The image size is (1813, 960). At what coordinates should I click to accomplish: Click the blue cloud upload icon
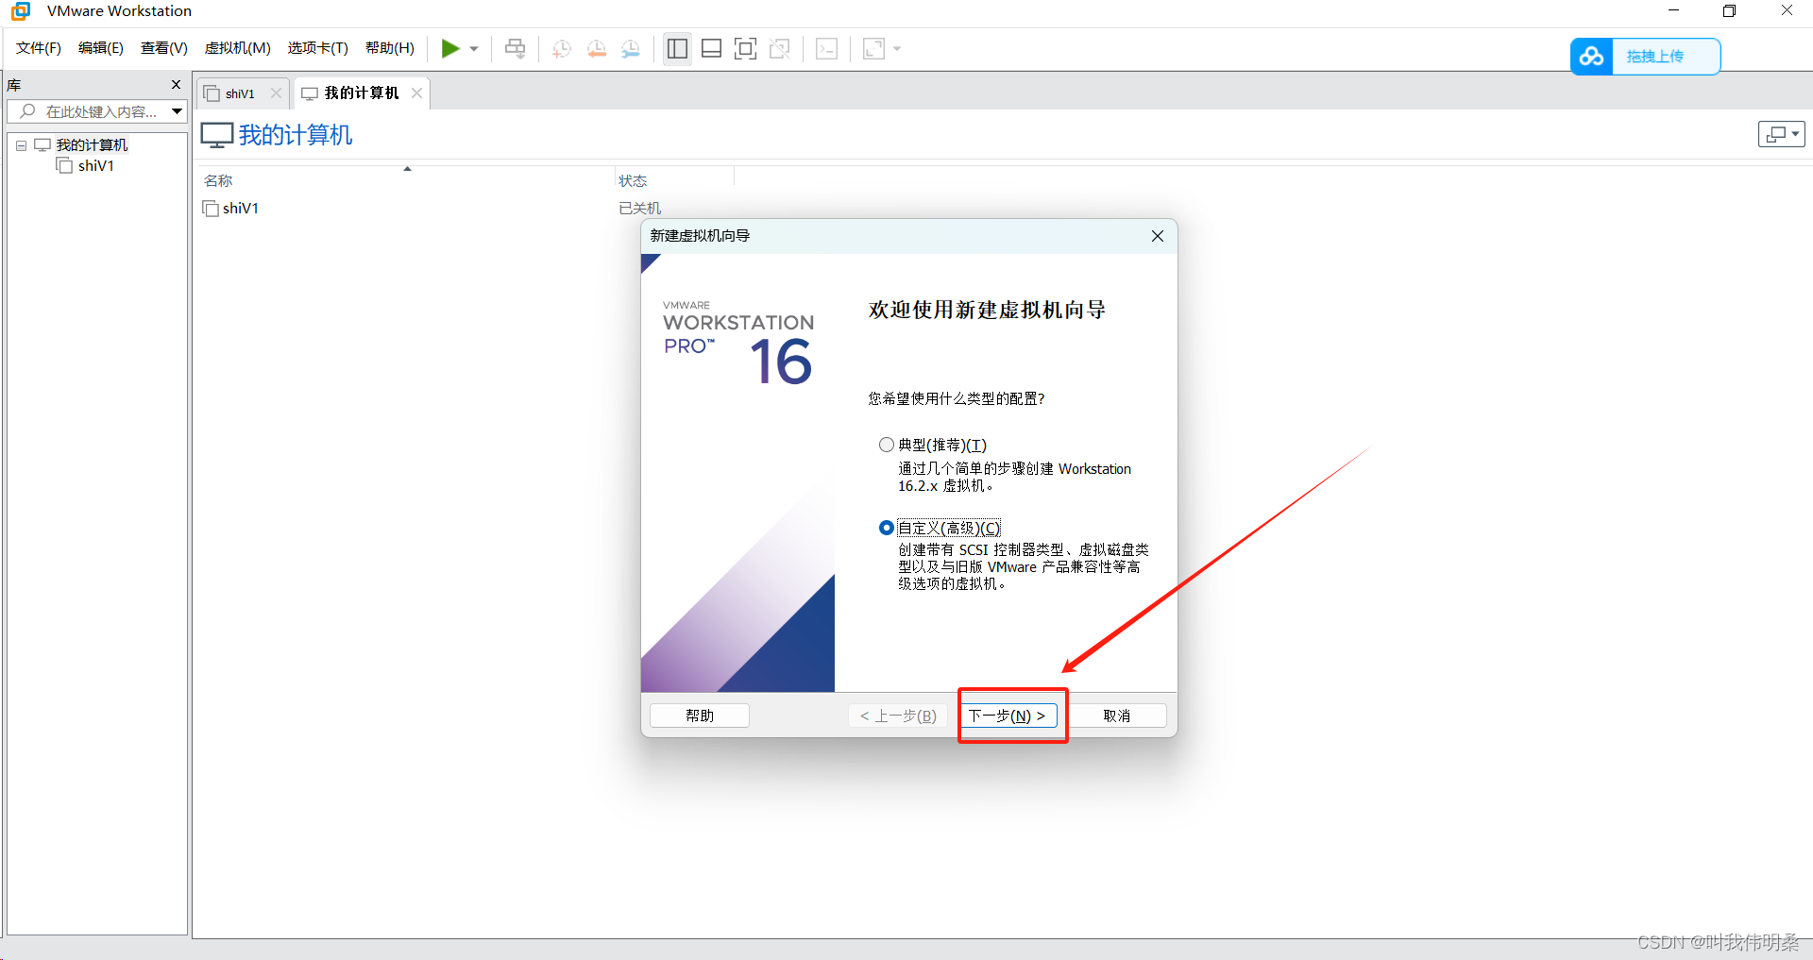pos(1591,56)
